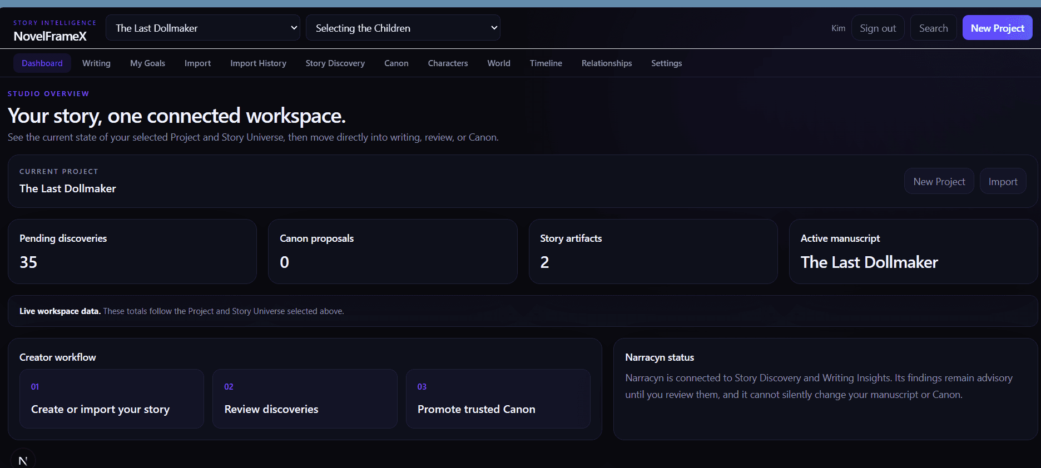Click Import button in Current Project card

pyautogui.click(x=1003, y=181)
